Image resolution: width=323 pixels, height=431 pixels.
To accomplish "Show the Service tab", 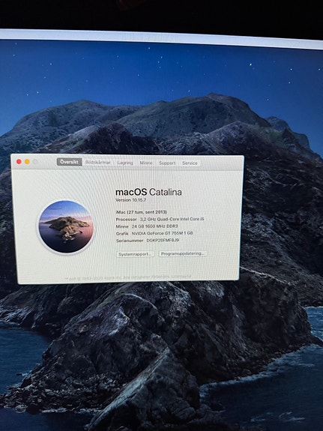I will 190,163.
